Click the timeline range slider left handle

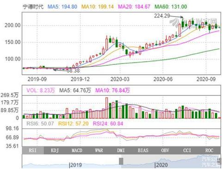[x=121, y=161]
